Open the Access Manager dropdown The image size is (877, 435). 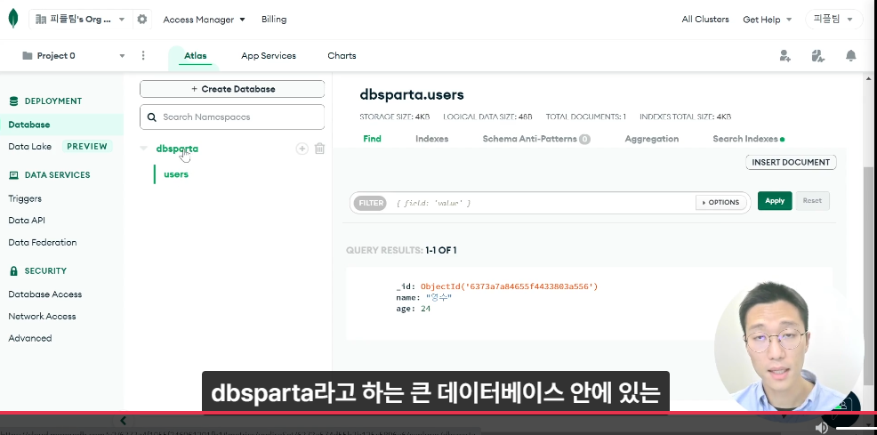click(x=205, y=20)
